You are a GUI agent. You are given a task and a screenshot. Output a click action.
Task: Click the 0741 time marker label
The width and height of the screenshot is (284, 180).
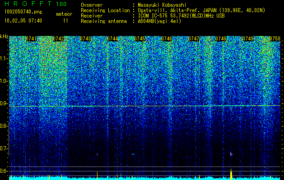(x=31, y=39)
